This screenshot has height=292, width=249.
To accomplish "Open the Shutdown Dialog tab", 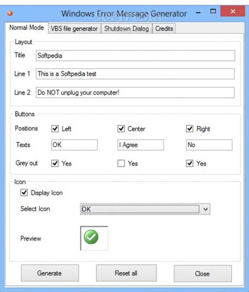I will click(x=127, y=29).
